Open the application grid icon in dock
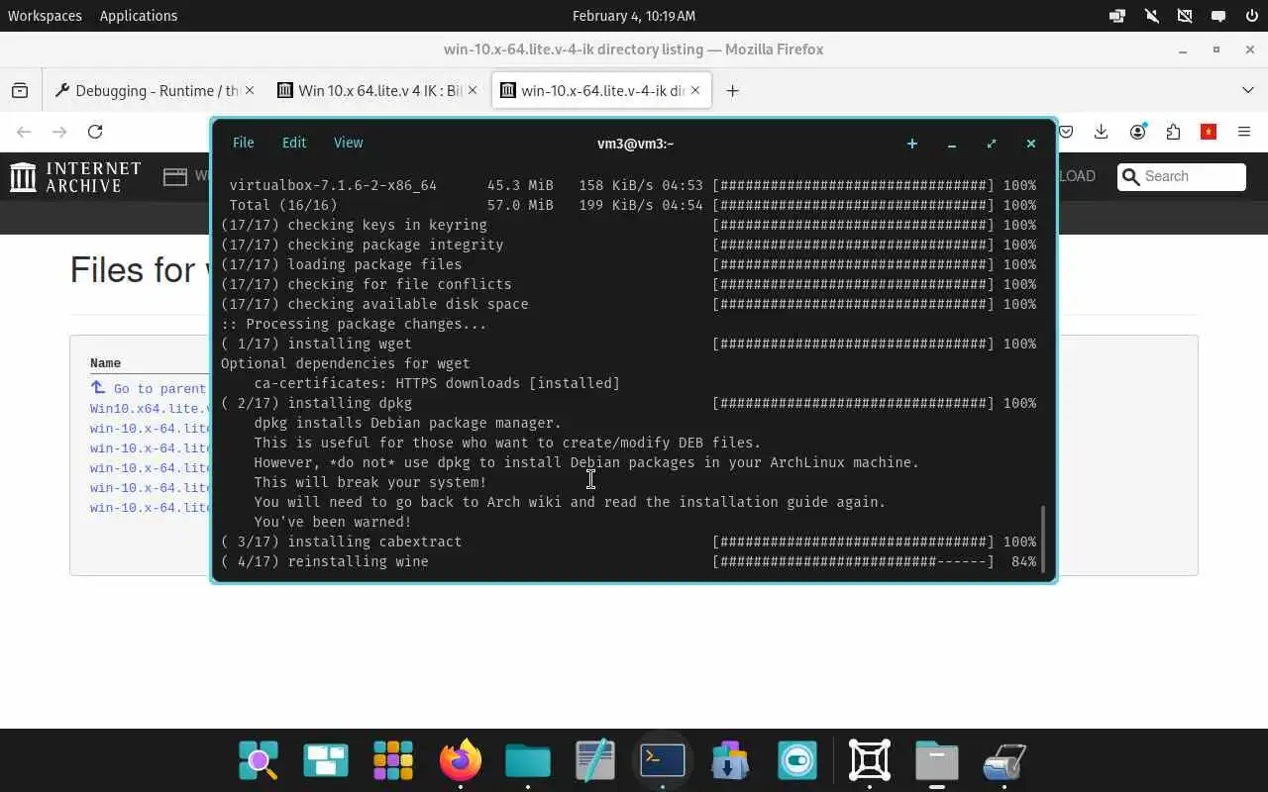Screen dimensions: 1268x792 point(393,761)
